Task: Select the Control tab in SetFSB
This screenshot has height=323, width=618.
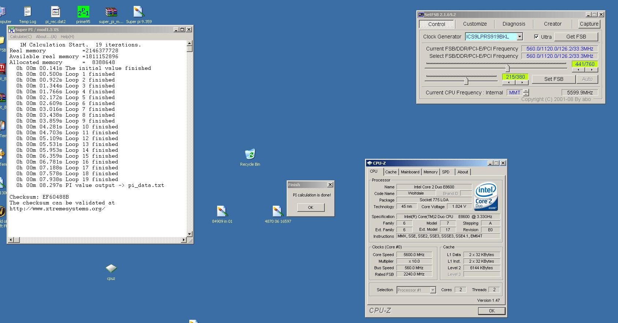Action: pyautogui.click(x=437, y=24)
